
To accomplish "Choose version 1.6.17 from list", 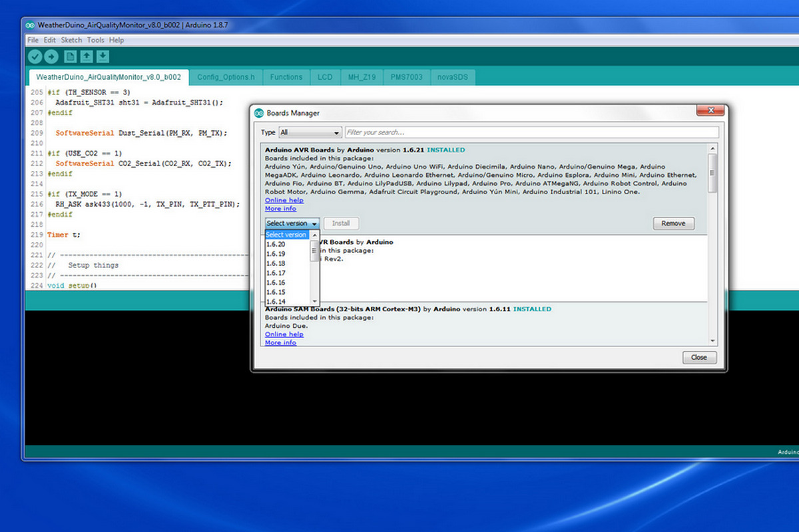I will pos(288,273).
